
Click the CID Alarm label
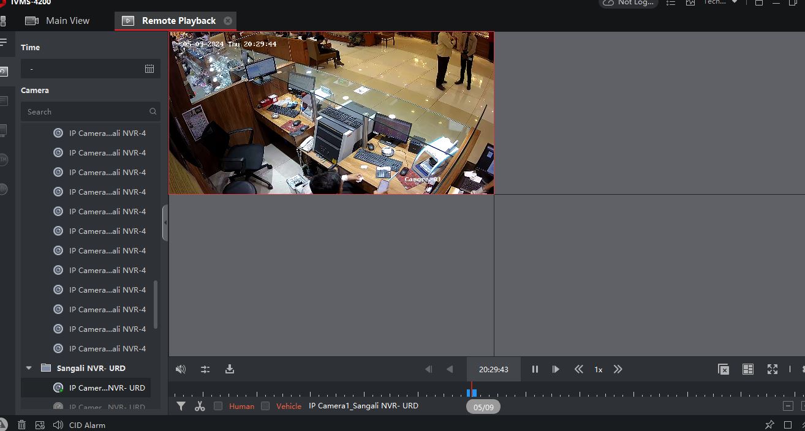pos(87,425)
